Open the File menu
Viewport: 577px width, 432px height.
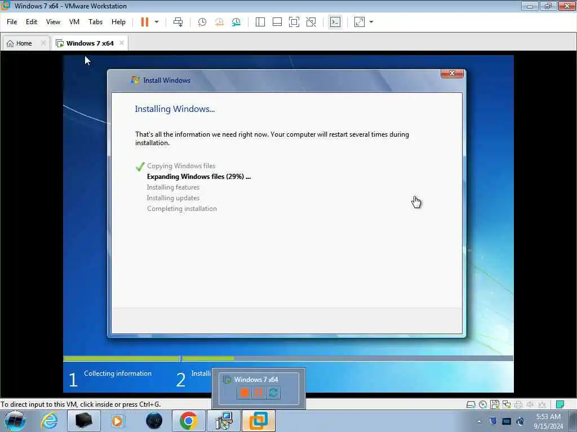[12, 22]
